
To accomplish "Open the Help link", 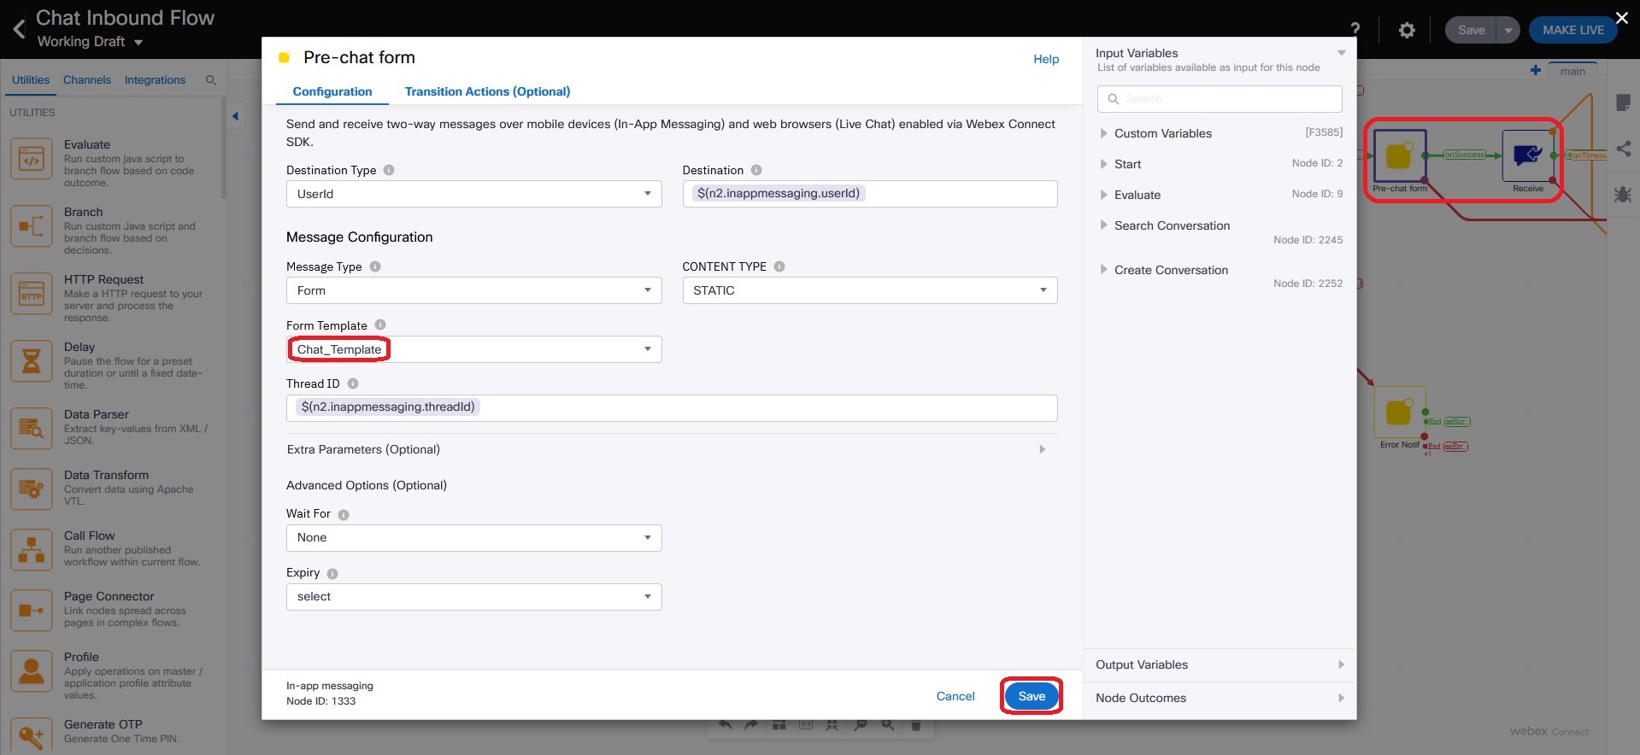I will 1046,59.
